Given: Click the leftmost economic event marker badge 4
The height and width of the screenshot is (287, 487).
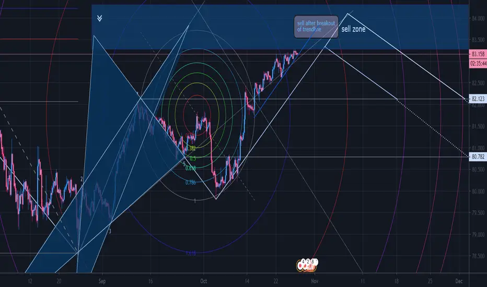Looking at the screenshot, I should pos(303,262).
